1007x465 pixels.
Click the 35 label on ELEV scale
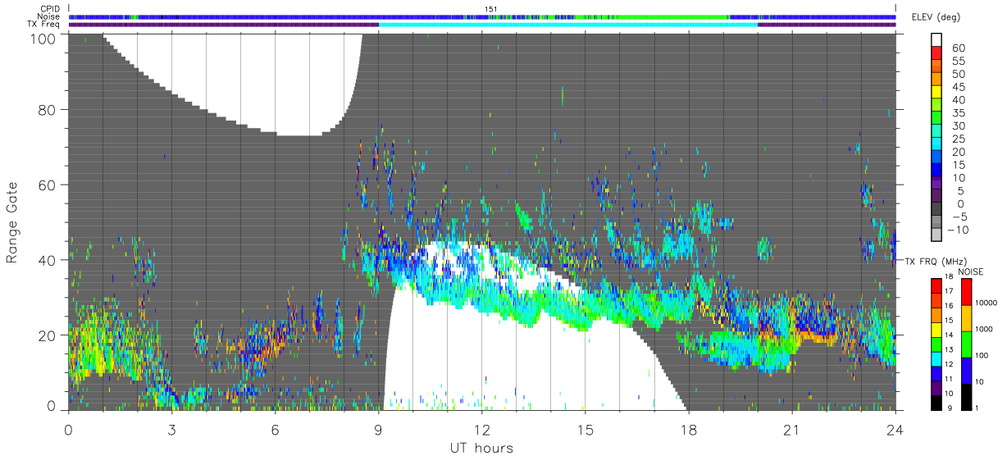click(958, 112)
